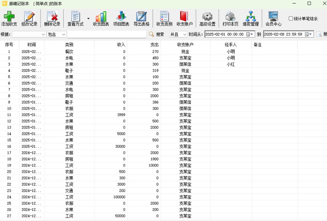Sort by 序号 column header
This screenshot has width=327, height=221.
pos(9,45)
